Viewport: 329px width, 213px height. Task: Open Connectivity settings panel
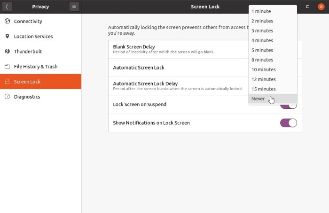pyautogui.click(x=41, y=21)
